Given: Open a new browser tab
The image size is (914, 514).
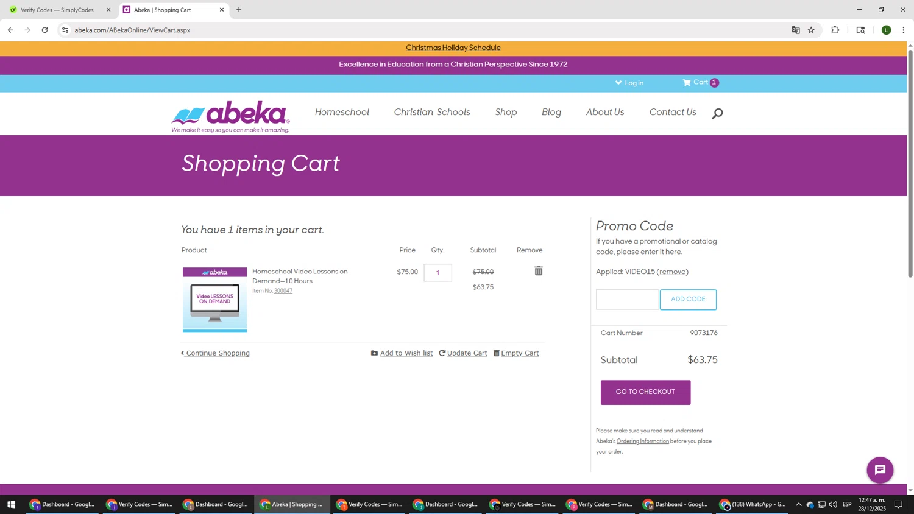Looking at the screenshot, I should [x=239, y=10].
